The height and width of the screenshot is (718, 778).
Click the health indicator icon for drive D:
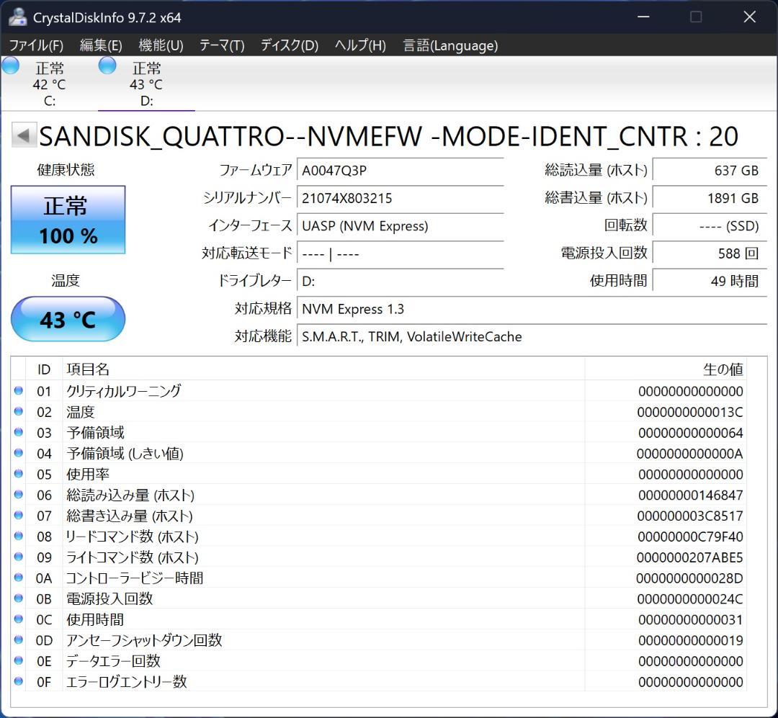107,66
